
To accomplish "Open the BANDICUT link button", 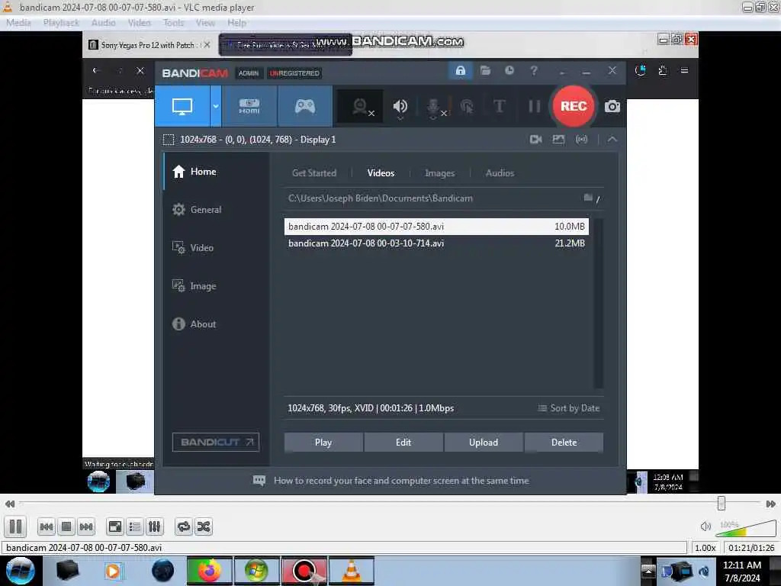I will (x=216, y=442).
